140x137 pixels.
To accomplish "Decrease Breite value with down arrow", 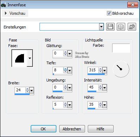I will [27, 92].
